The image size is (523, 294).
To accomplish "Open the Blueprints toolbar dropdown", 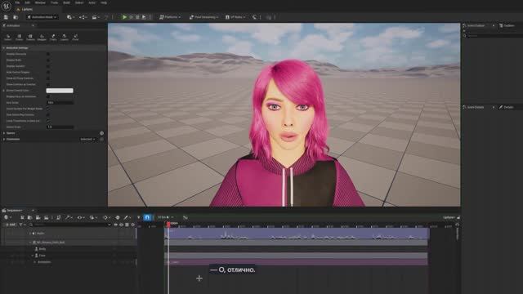I will pos(83,17).
